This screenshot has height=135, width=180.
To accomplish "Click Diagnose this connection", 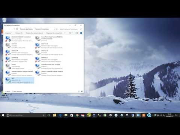I will pos(54,33).
